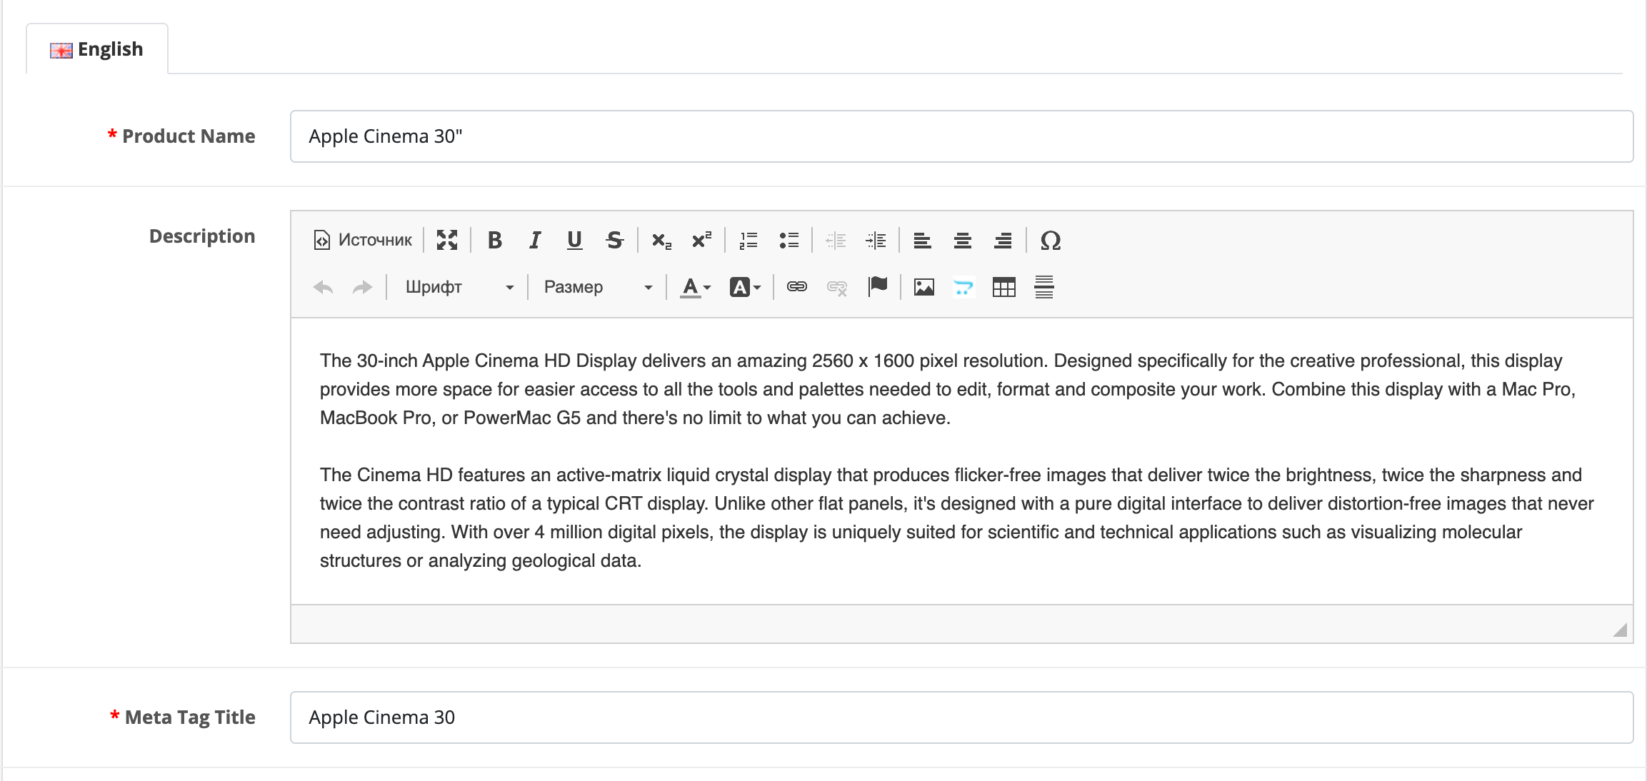Click the Description field label
The width and height of the screenshot is (1647, 781).
click(x=202, y=236)
